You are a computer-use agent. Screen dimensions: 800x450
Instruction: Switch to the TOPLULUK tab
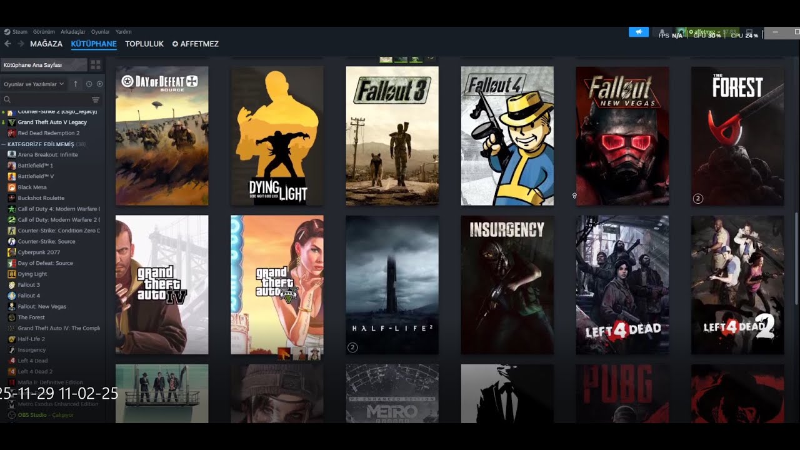[x=144, y=44]
